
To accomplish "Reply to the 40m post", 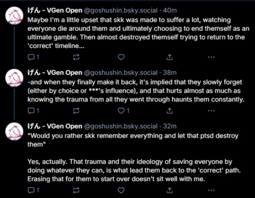I will click(x=34, y=57).
